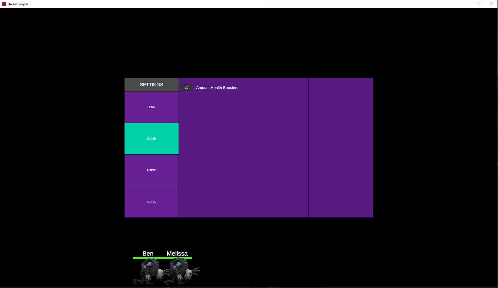Edit the Amount Health Boosters value field

point(186,88)
